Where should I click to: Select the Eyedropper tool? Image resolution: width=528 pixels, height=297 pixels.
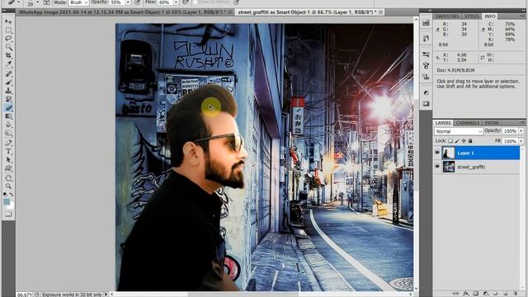click(x=8, y=64)
